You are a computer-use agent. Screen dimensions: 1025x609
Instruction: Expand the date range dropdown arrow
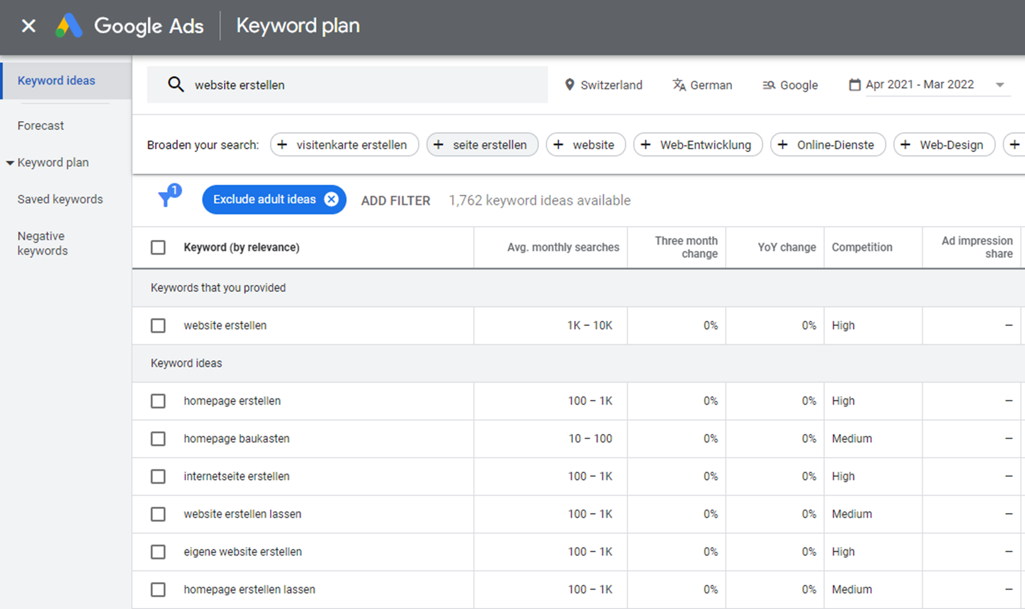click(999, 85)
